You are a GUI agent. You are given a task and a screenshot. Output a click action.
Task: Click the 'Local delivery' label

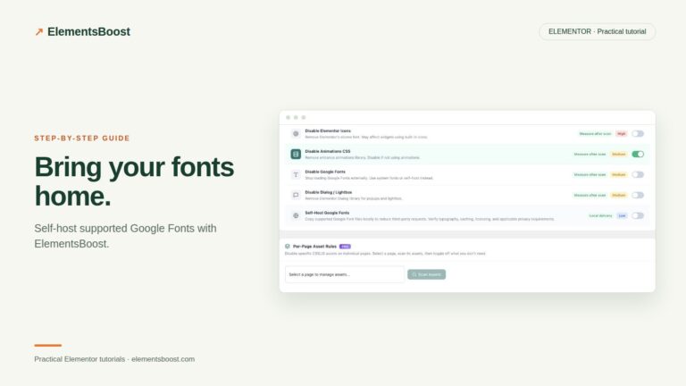point(600,215)
